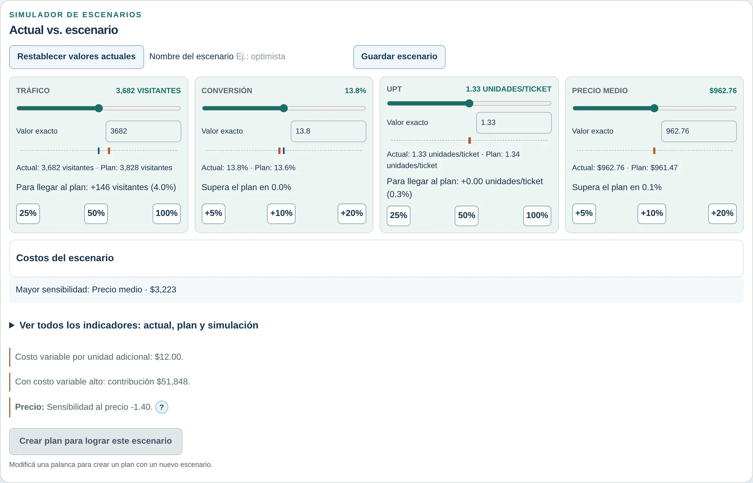
Task: Apply 100% preset in Tráfico card
Action: [166, 214]
